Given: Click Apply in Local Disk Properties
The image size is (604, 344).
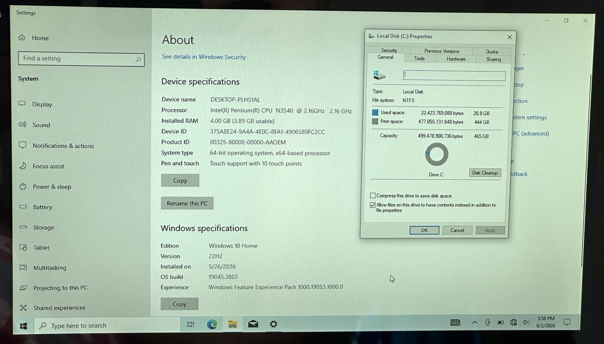Looking at the screenshot, I should 490,230.
